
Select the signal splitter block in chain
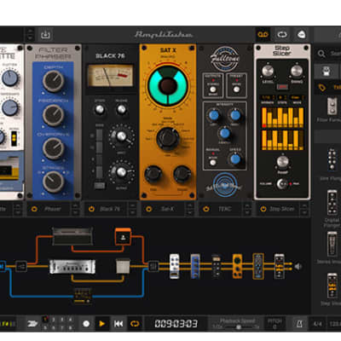[21, 267]
